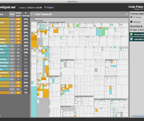Image resolution: width=144 pixels, height=121 pixels.
Task: Click the 1% coverage value
Action: (26, 93)
